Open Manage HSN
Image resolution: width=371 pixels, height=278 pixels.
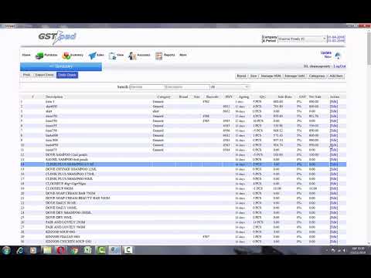pyautogui.click(x=271, y=76)
